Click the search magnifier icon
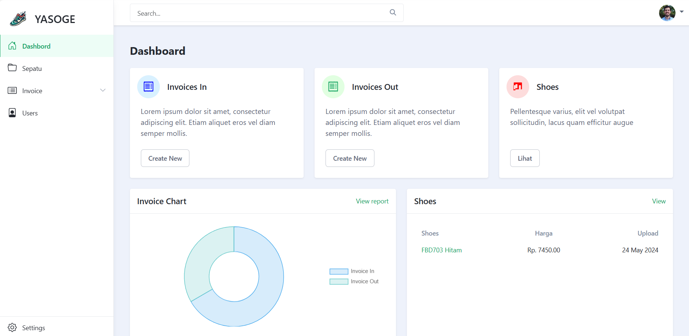 pyautogui.click(x=393, y=12)
